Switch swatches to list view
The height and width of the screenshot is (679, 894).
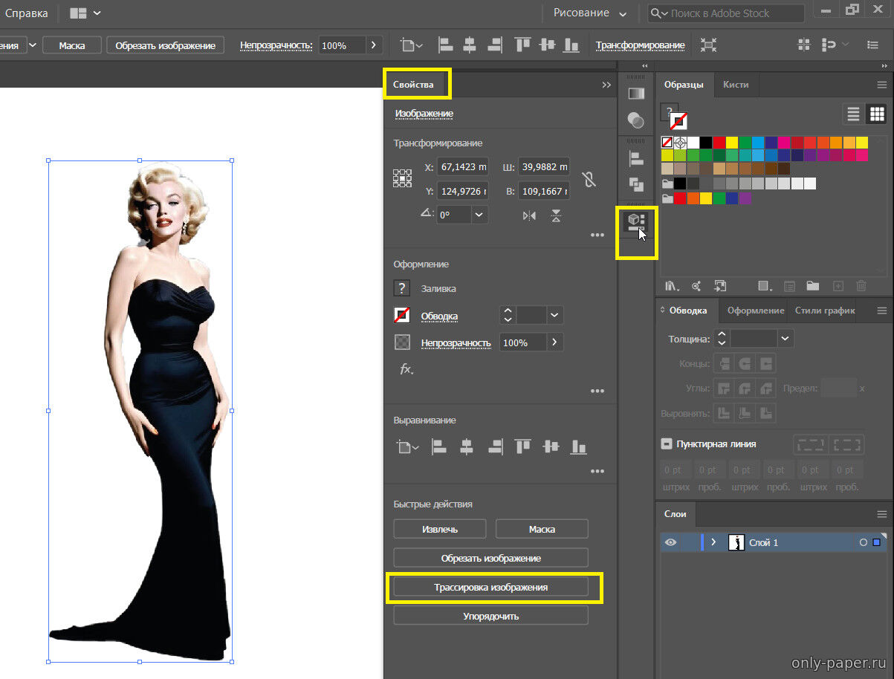(853, 114)
